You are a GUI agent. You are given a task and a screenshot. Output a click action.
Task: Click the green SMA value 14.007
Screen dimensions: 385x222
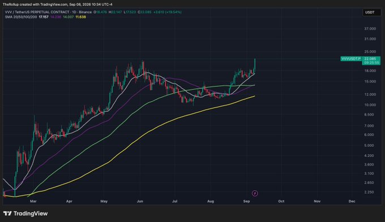(x=68, y=17)
